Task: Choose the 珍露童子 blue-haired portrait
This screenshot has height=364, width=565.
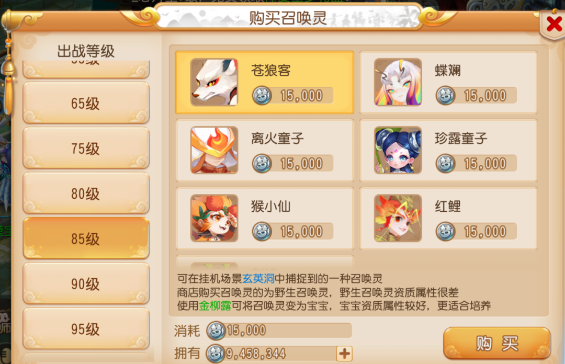Action: [x=398, y=150]
